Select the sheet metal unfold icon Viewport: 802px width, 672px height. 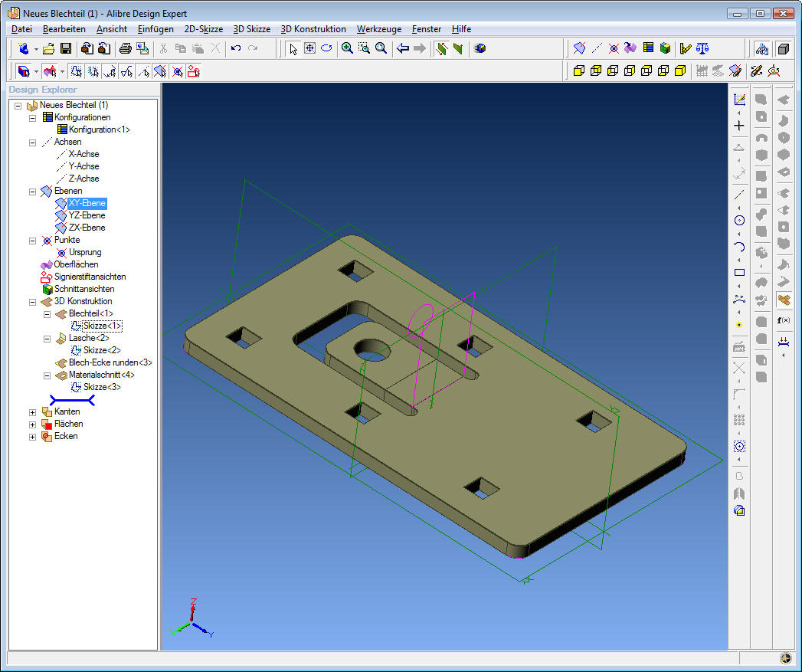[784, 300]
